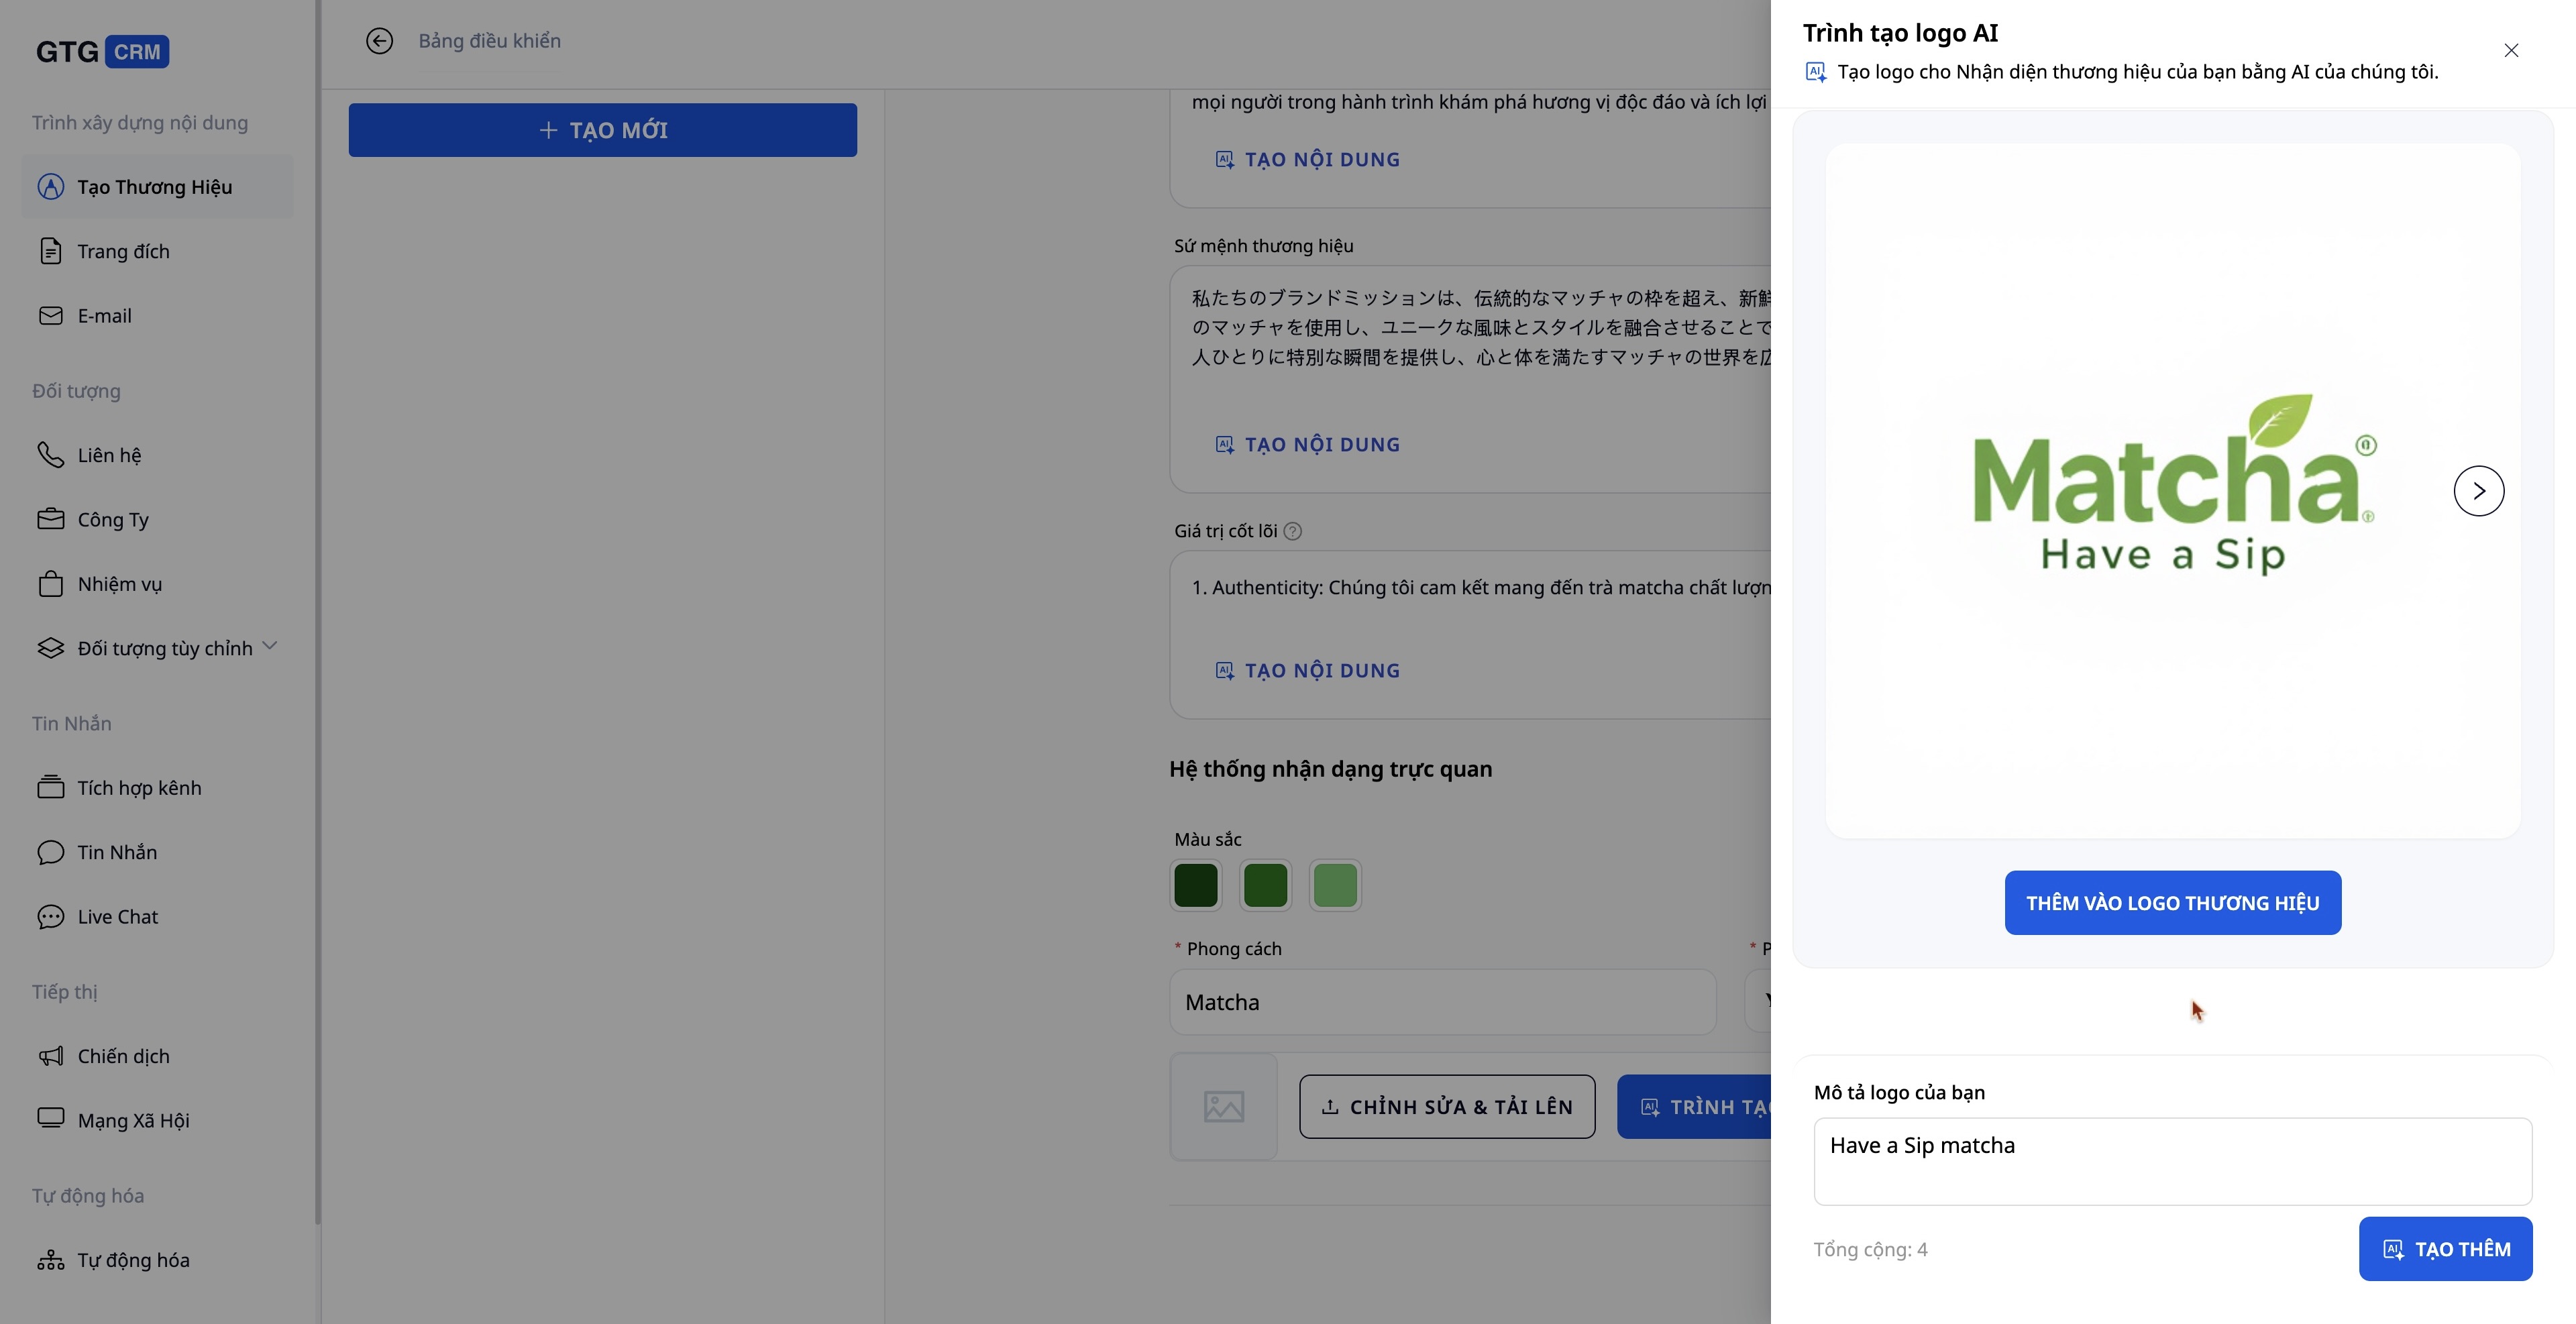The width and height of the screenshot is (2576, 1324).
Task: Click the help icon next to Giá trị cốt lõi
Action: tap(1292, 531)
